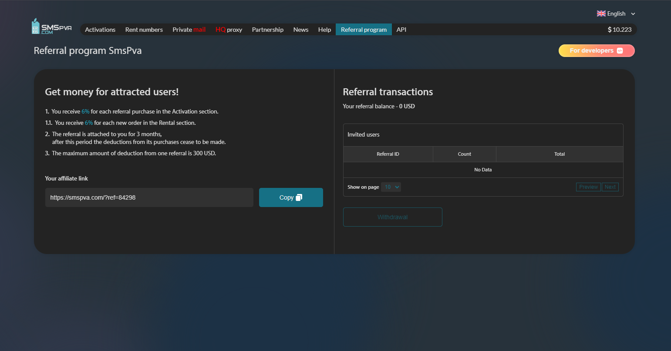Click the Show on page label

363,187
